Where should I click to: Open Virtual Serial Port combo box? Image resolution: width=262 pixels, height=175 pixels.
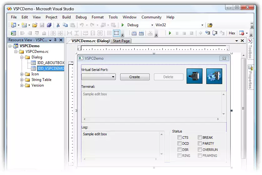tap(113, 77)
